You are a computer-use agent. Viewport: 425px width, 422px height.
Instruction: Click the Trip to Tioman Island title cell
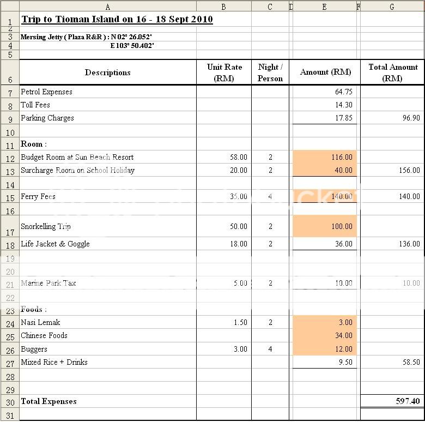click(108, 19)
